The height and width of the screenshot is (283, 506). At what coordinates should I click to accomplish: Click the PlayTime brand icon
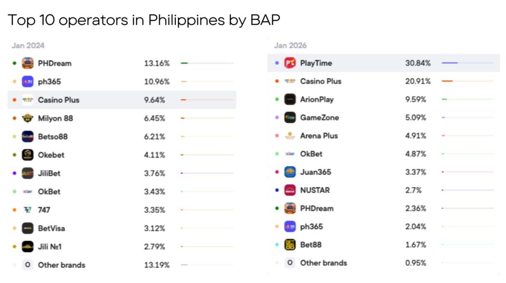click(290, 63)
